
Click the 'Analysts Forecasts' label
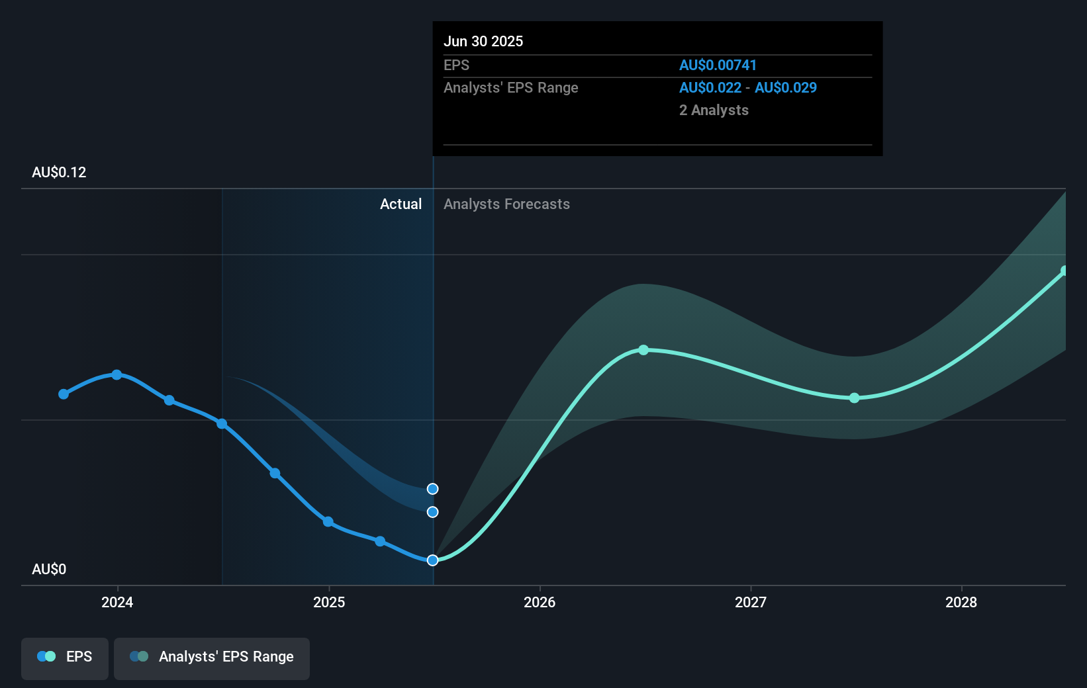click(x=506, y=204)
